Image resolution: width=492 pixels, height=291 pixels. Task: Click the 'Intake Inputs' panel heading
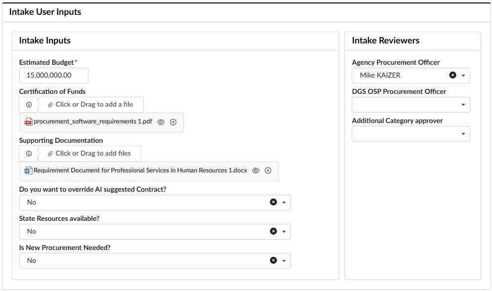tap(45, 41)
